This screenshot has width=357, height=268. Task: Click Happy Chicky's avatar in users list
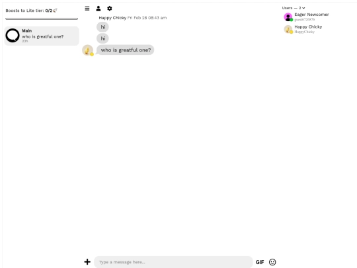[288, 29]
